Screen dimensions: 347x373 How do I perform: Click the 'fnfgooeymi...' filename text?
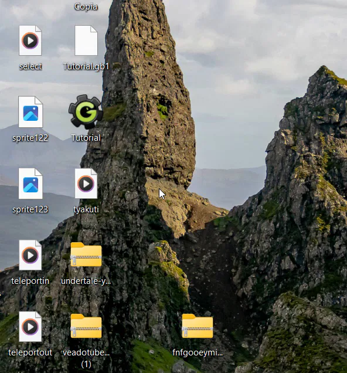point(198,353)
